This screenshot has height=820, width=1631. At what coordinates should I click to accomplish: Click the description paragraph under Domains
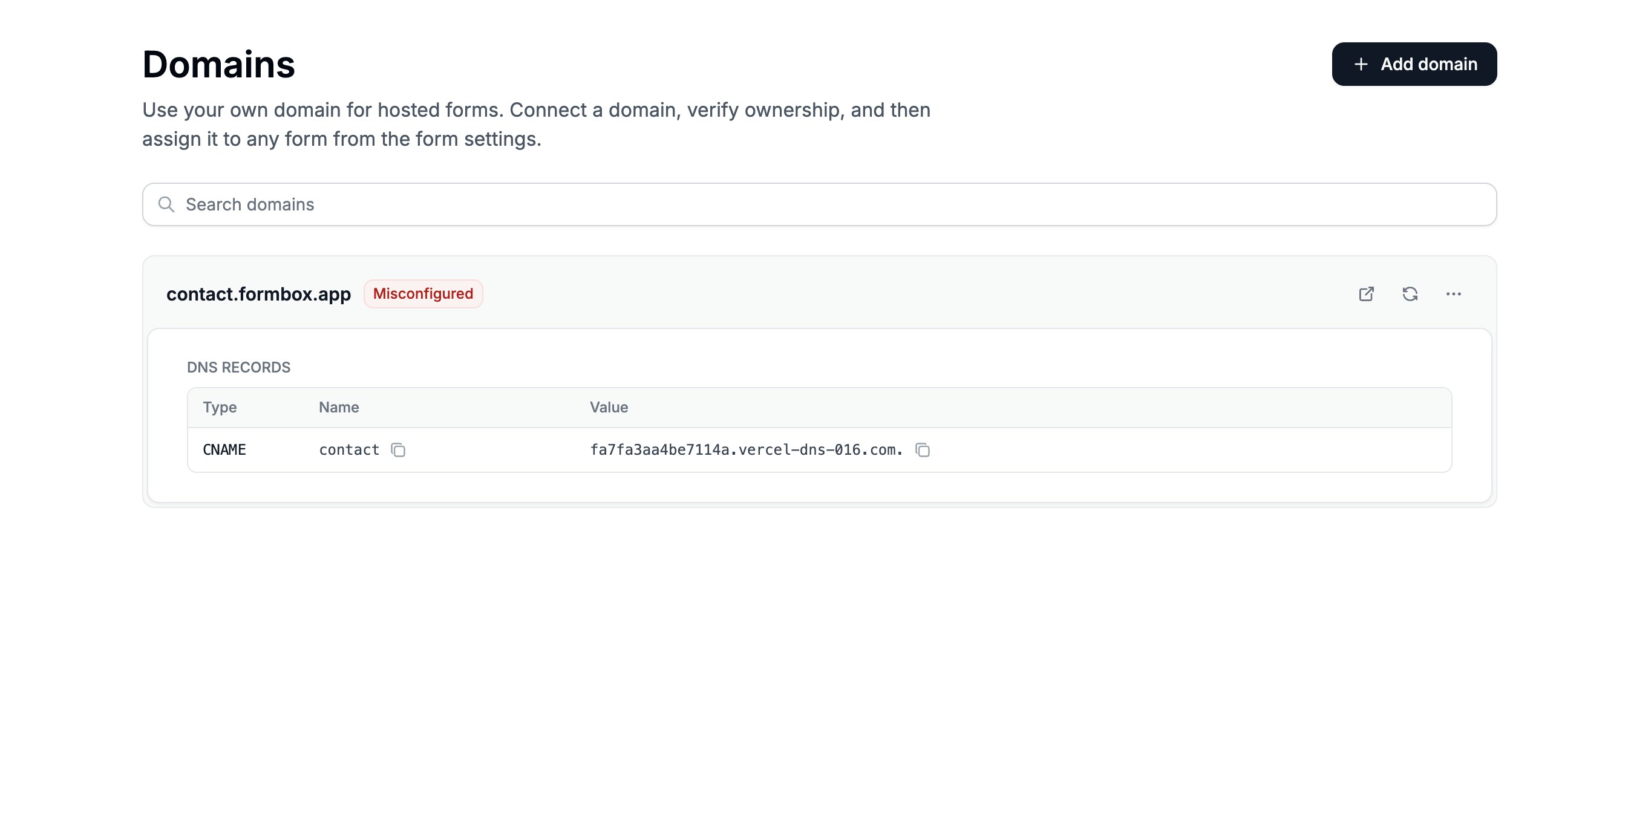pos(535,124)
